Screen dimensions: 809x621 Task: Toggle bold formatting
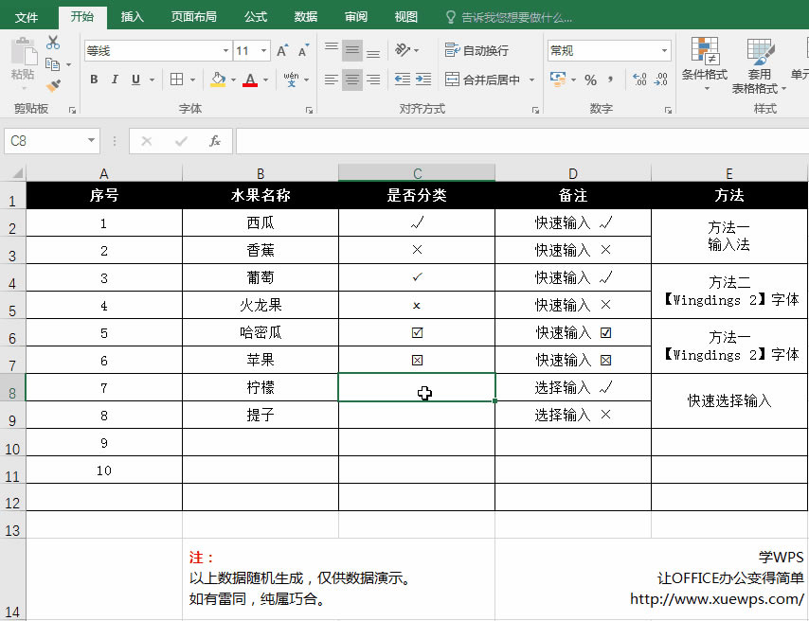tap(93, 80)
